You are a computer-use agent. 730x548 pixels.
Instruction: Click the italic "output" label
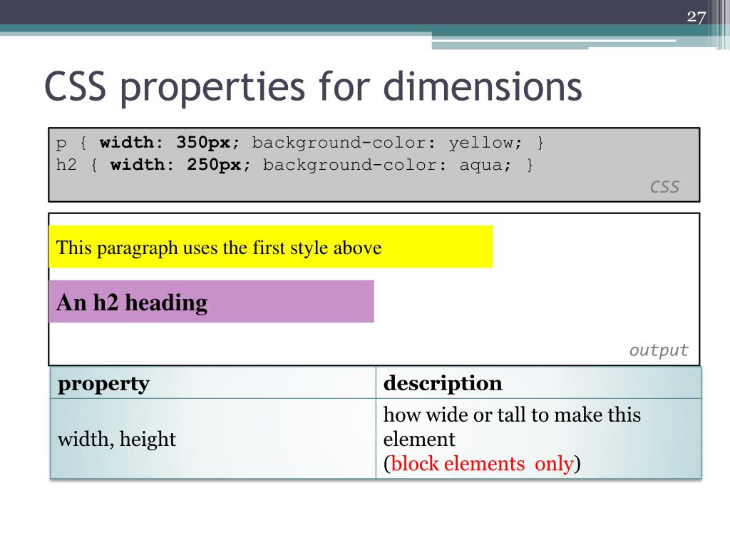coord(658,350)
